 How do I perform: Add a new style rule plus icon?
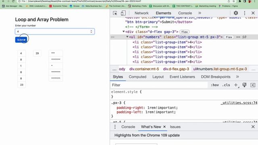[236, 85]
